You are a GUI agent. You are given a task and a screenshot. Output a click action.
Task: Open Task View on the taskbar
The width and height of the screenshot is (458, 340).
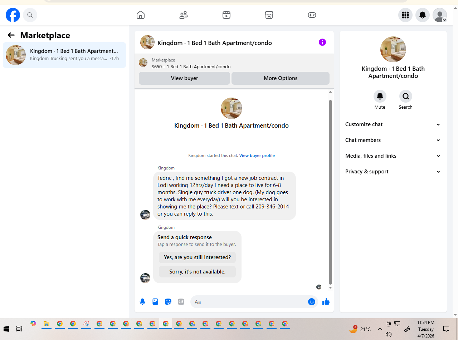[x=19, y=329]
